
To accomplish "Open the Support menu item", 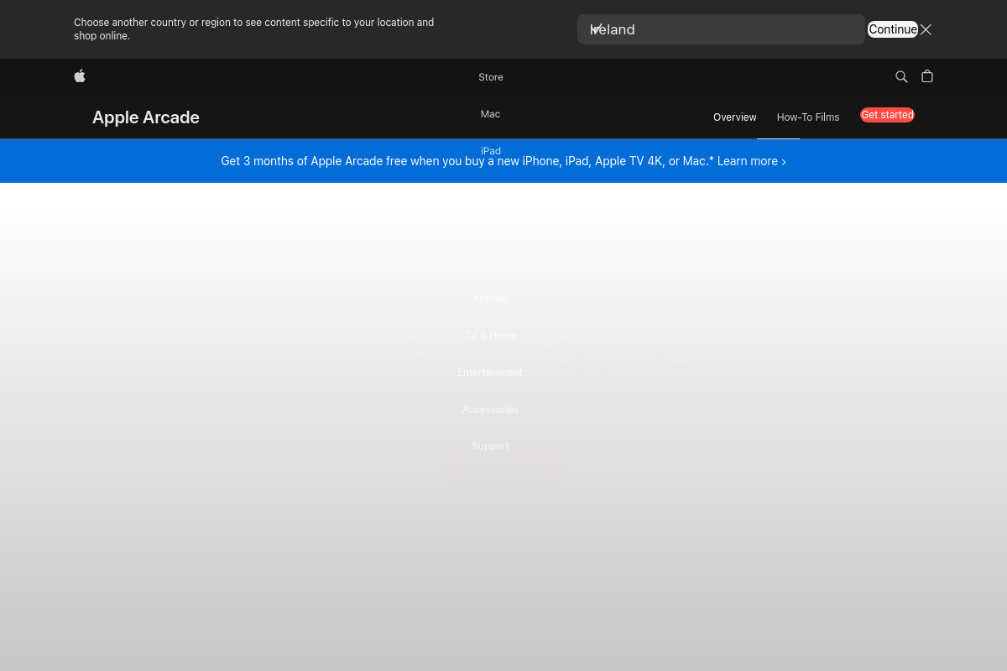I will click(x=491, y=446).
